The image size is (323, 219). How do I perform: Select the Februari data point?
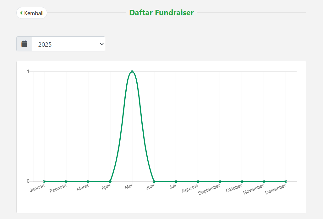coord(66,181)
